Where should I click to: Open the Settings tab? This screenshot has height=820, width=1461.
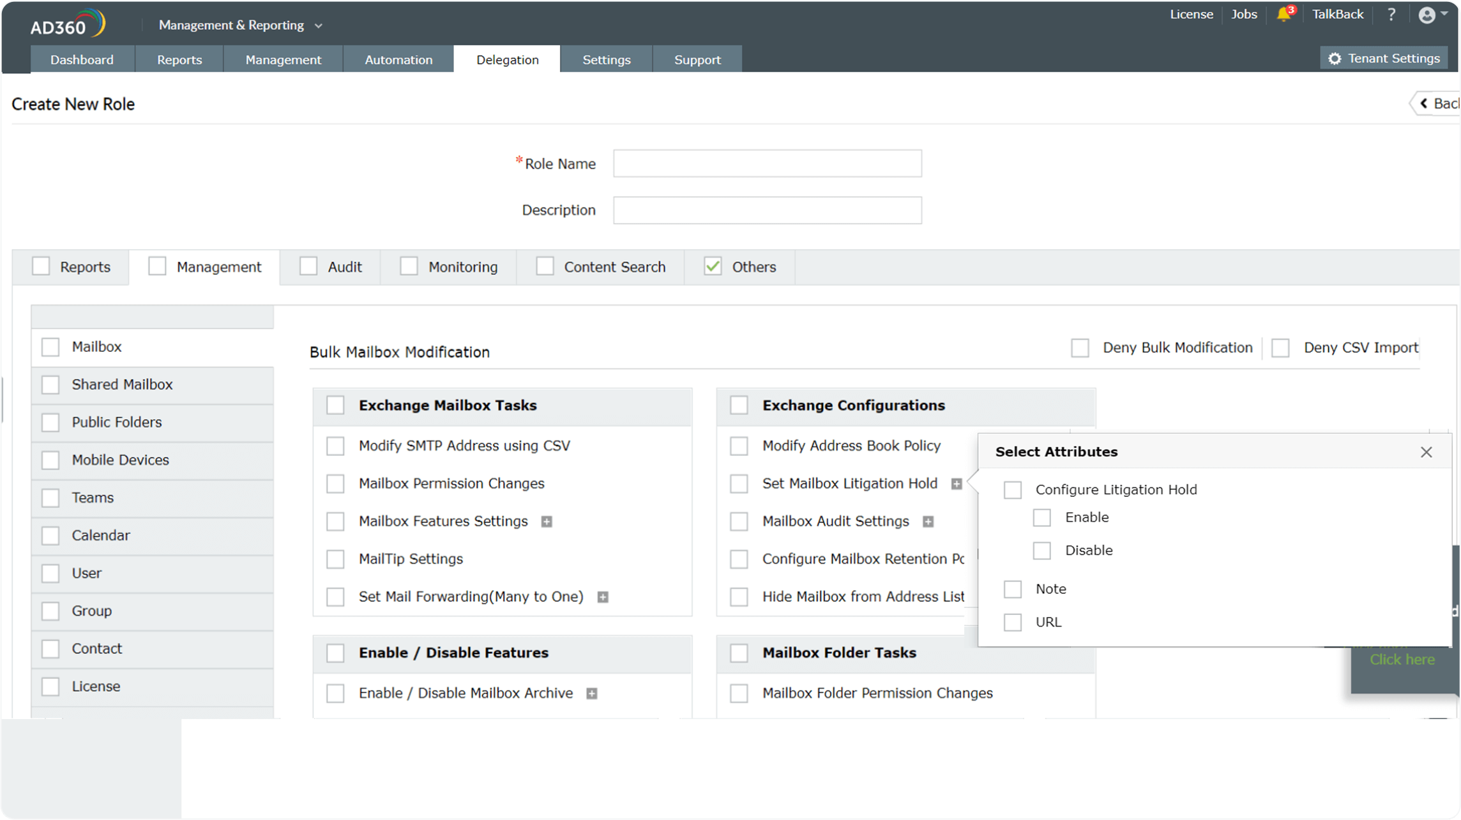point(606,59)
